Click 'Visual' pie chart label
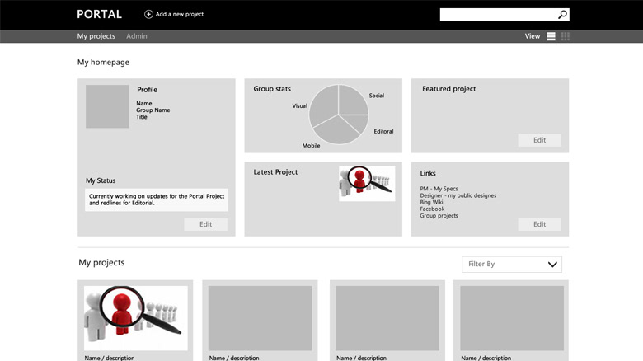Screen dimensions: 643x361 [x=299, y=105]
